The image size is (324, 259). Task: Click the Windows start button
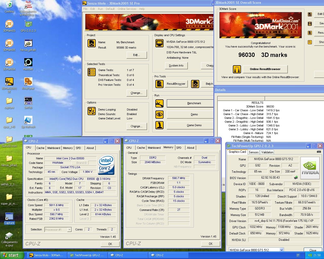tap(12, 255)
